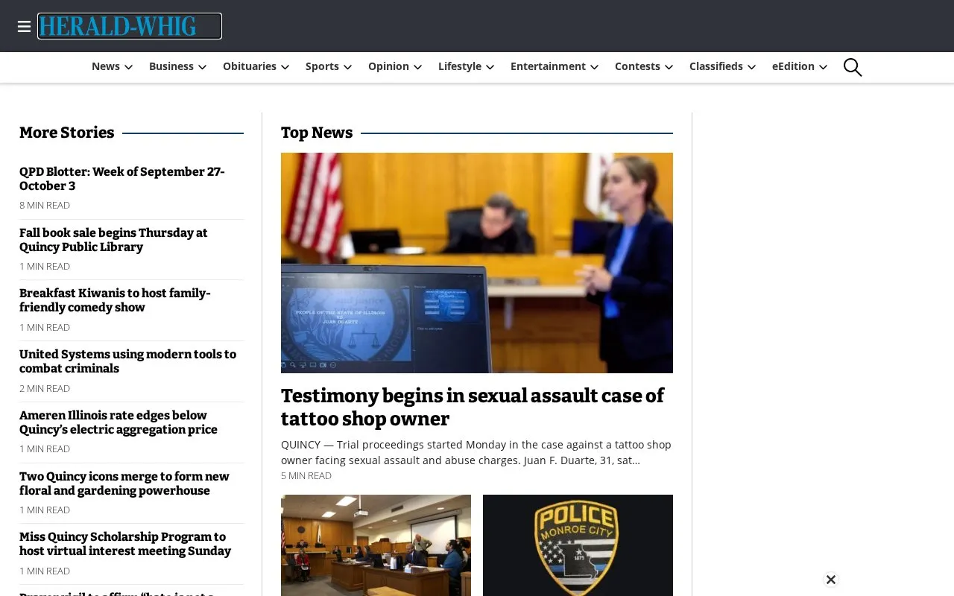
Task: Expand the Lifestyle dropdown chevron
Action: pos(490,67)
